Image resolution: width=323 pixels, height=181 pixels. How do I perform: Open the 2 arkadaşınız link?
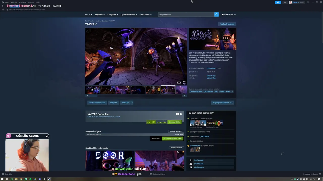coord(195,146)
